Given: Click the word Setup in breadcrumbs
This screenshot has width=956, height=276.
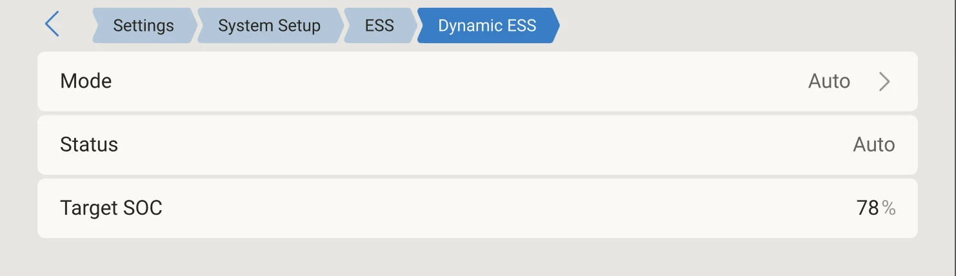Looking at the screenshot, I should coord(297,26).
